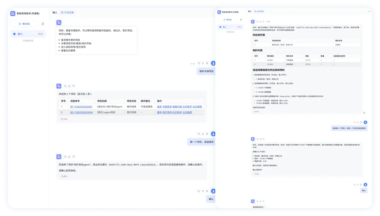Click 比价助手 in the BP_PUB2026020007 row
This screenshot has width=380, height=216.
tap(187, 107)
